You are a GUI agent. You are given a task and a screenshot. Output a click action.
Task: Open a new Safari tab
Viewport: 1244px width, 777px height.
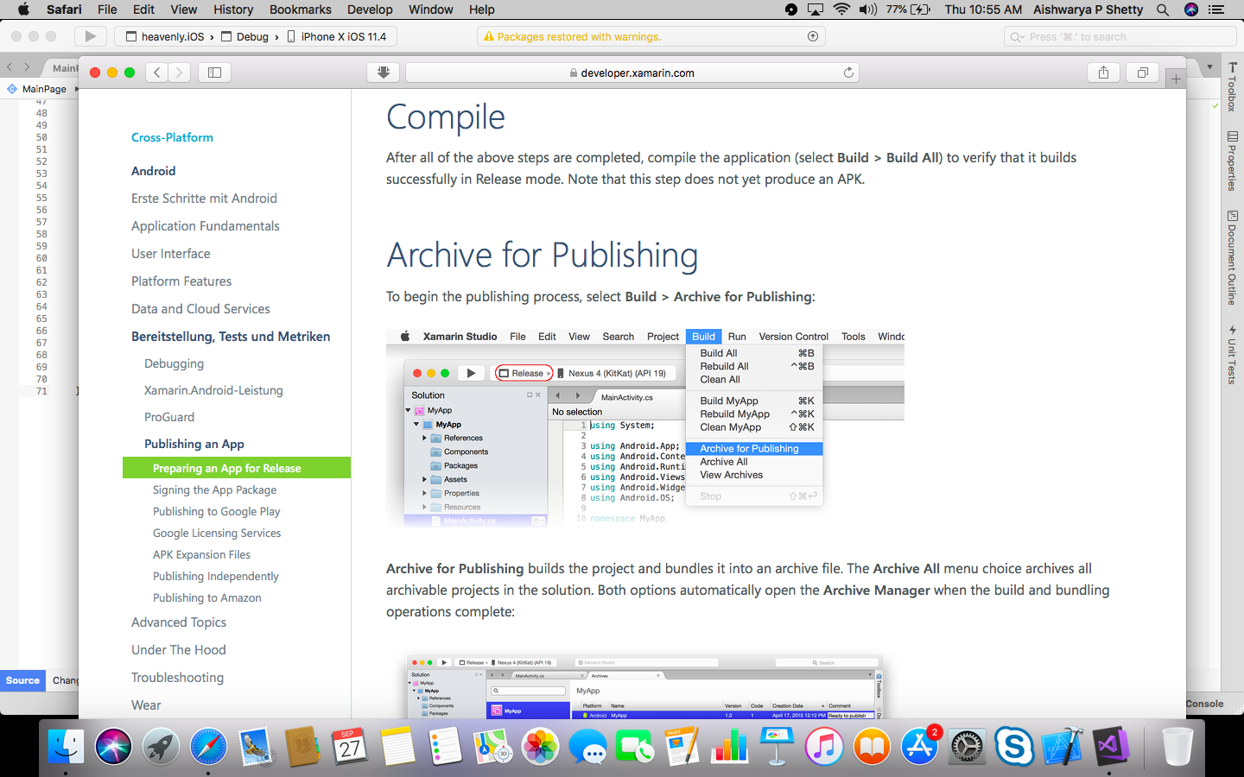1176,79
